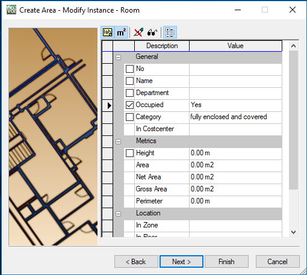The width and height of the screenshot is (307, 275).
Task: Select 'fully enclosed and covered' value
Action: [x=235, y=118]
